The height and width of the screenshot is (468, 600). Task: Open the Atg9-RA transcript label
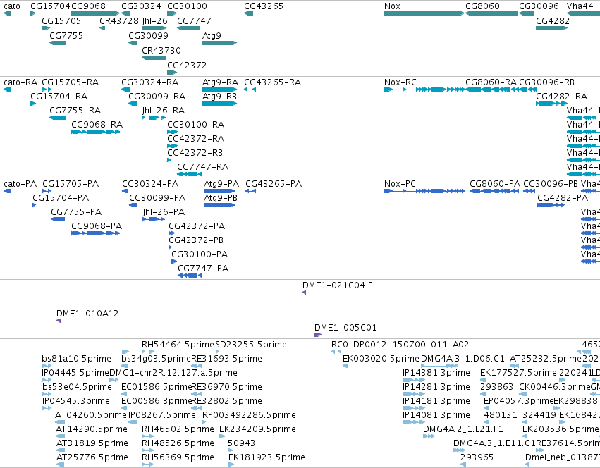pos(220,82)
